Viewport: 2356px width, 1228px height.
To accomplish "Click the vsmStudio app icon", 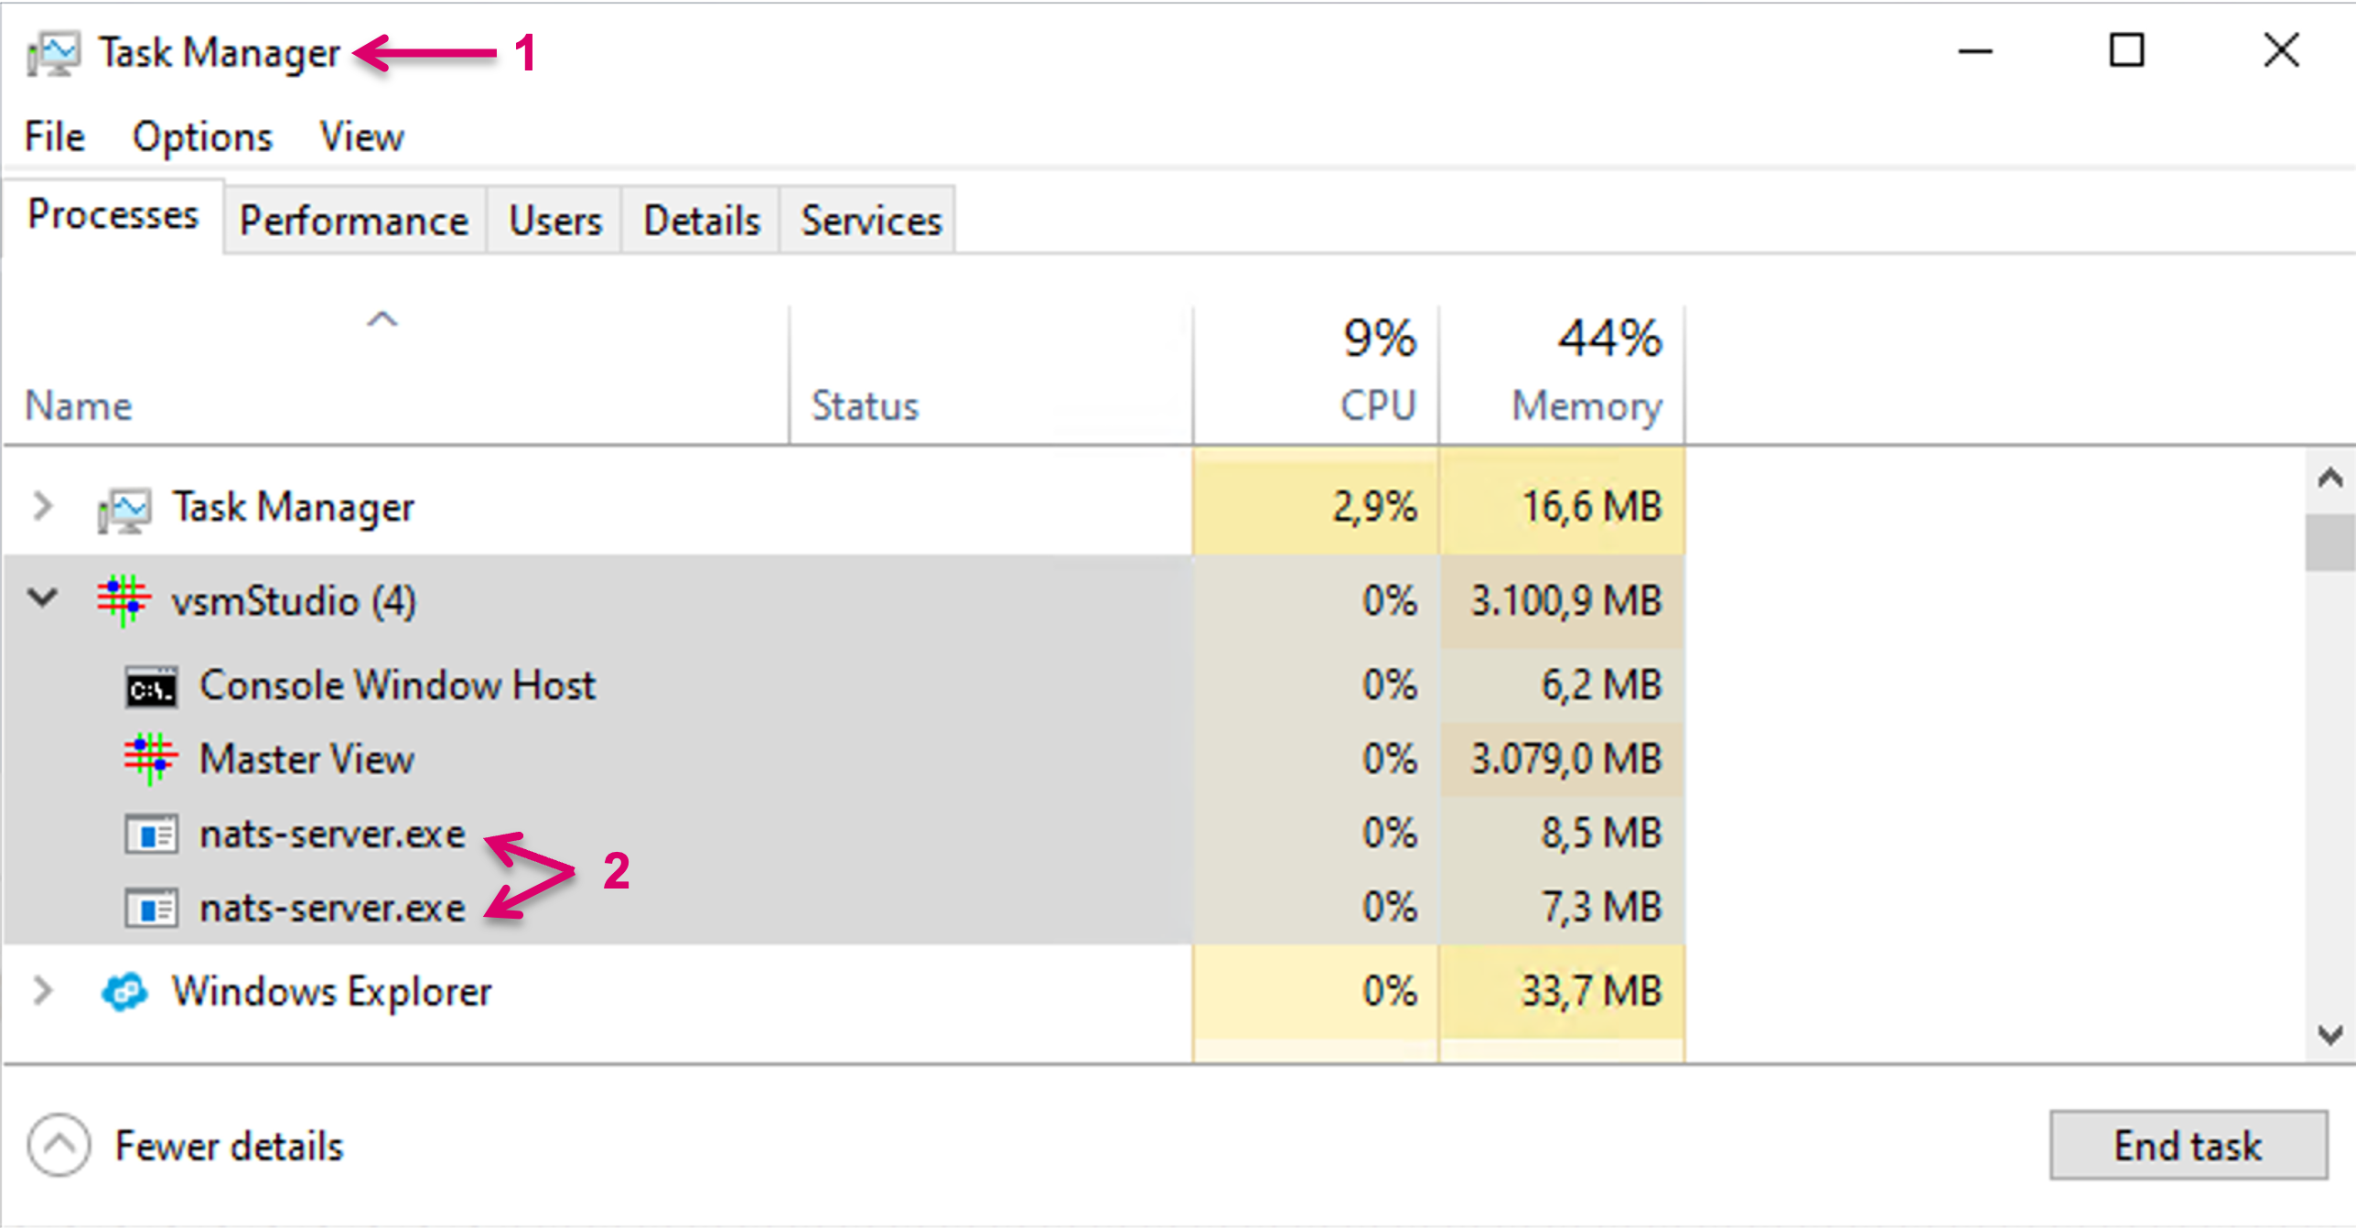I will point(124,600).
